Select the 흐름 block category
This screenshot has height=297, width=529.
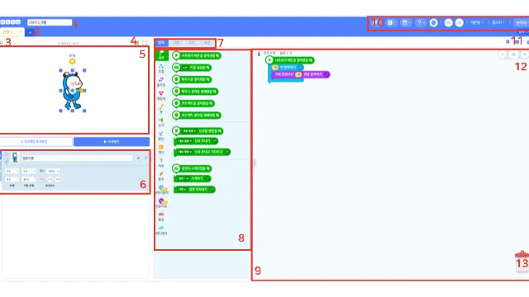tap(161, 68)
